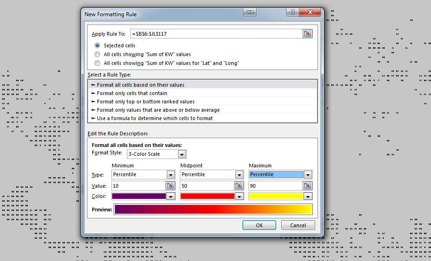
Task: Choose "Sum of KW" values for Lat and Long
Action: [97, 63]
